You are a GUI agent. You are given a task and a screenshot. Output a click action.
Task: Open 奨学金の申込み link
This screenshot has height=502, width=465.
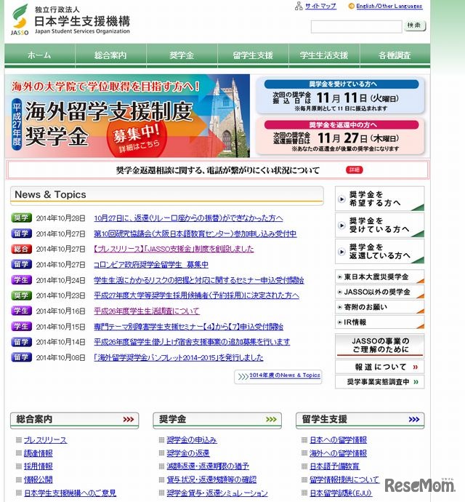[x=192, y=440]
